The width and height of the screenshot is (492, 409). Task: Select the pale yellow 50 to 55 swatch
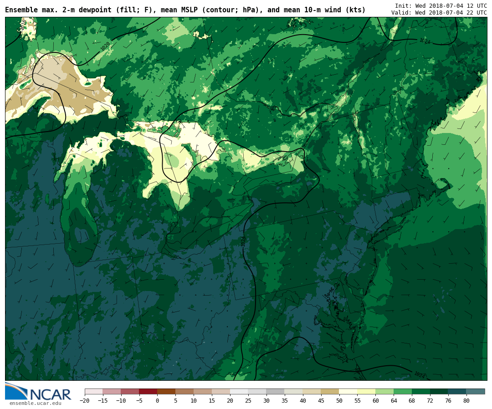[x=348, y=391]
